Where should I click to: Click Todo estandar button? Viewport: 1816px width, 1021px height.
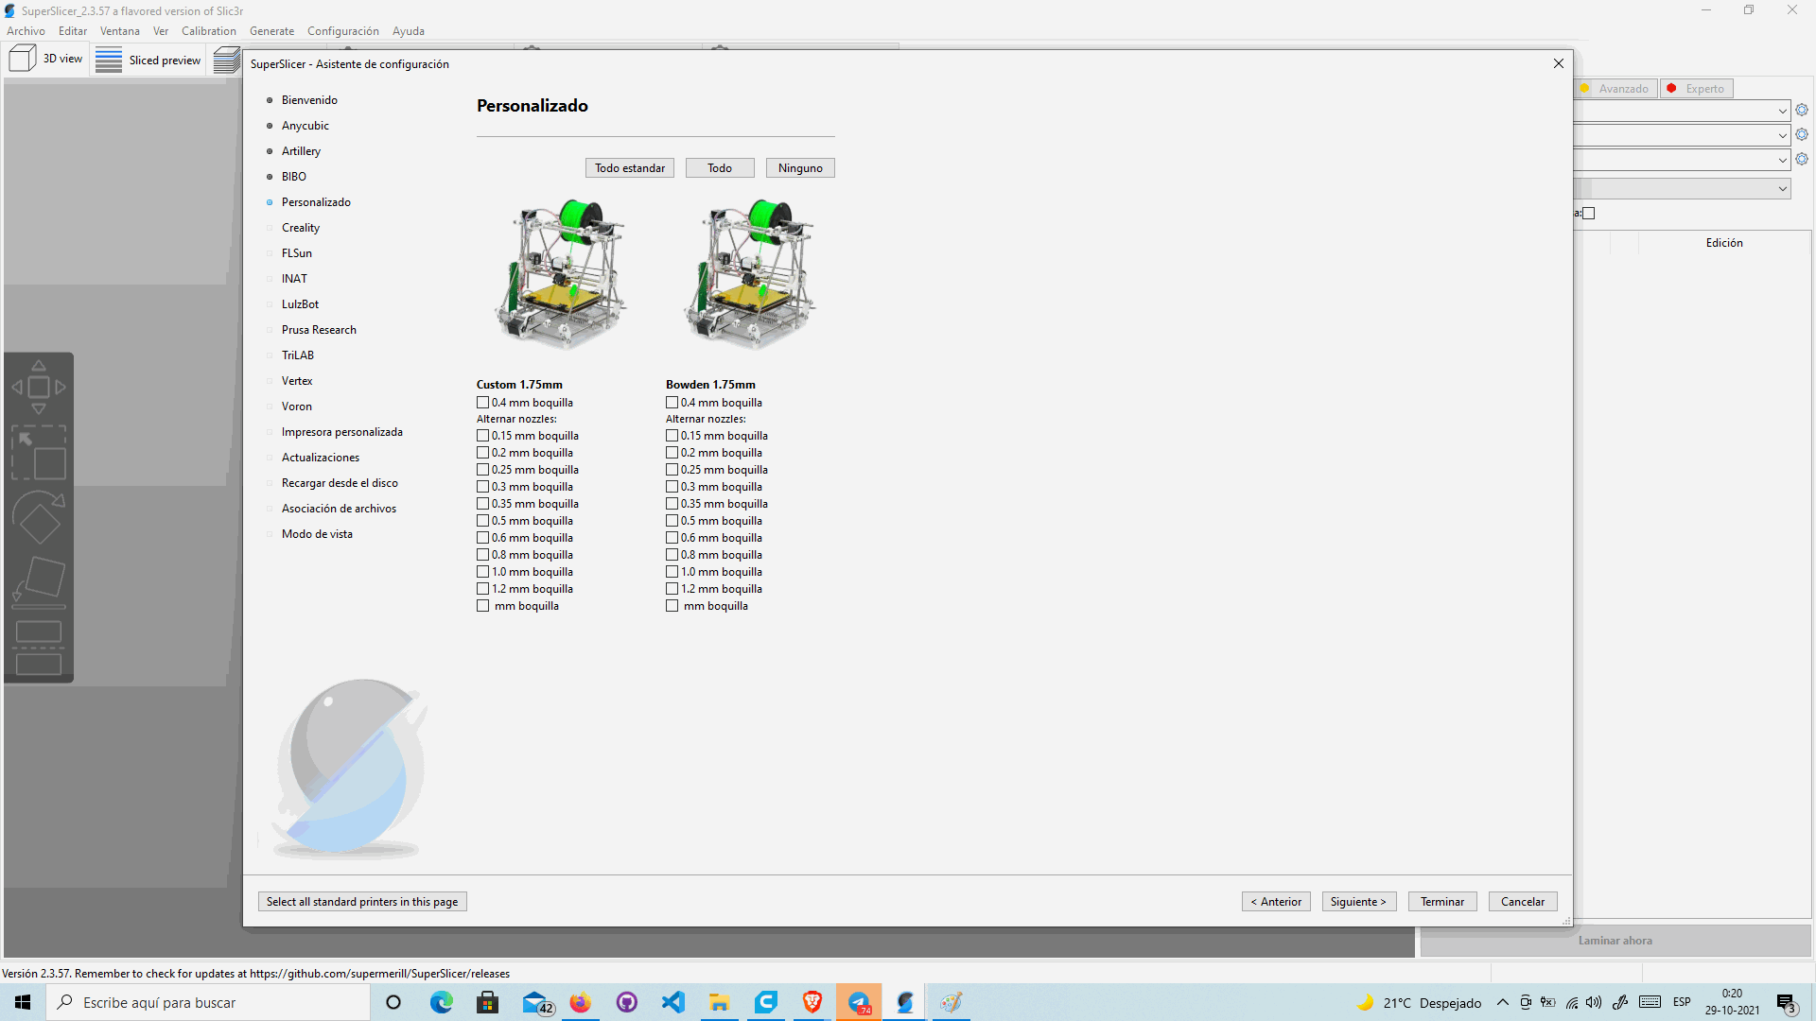click(x=630, y=168)
